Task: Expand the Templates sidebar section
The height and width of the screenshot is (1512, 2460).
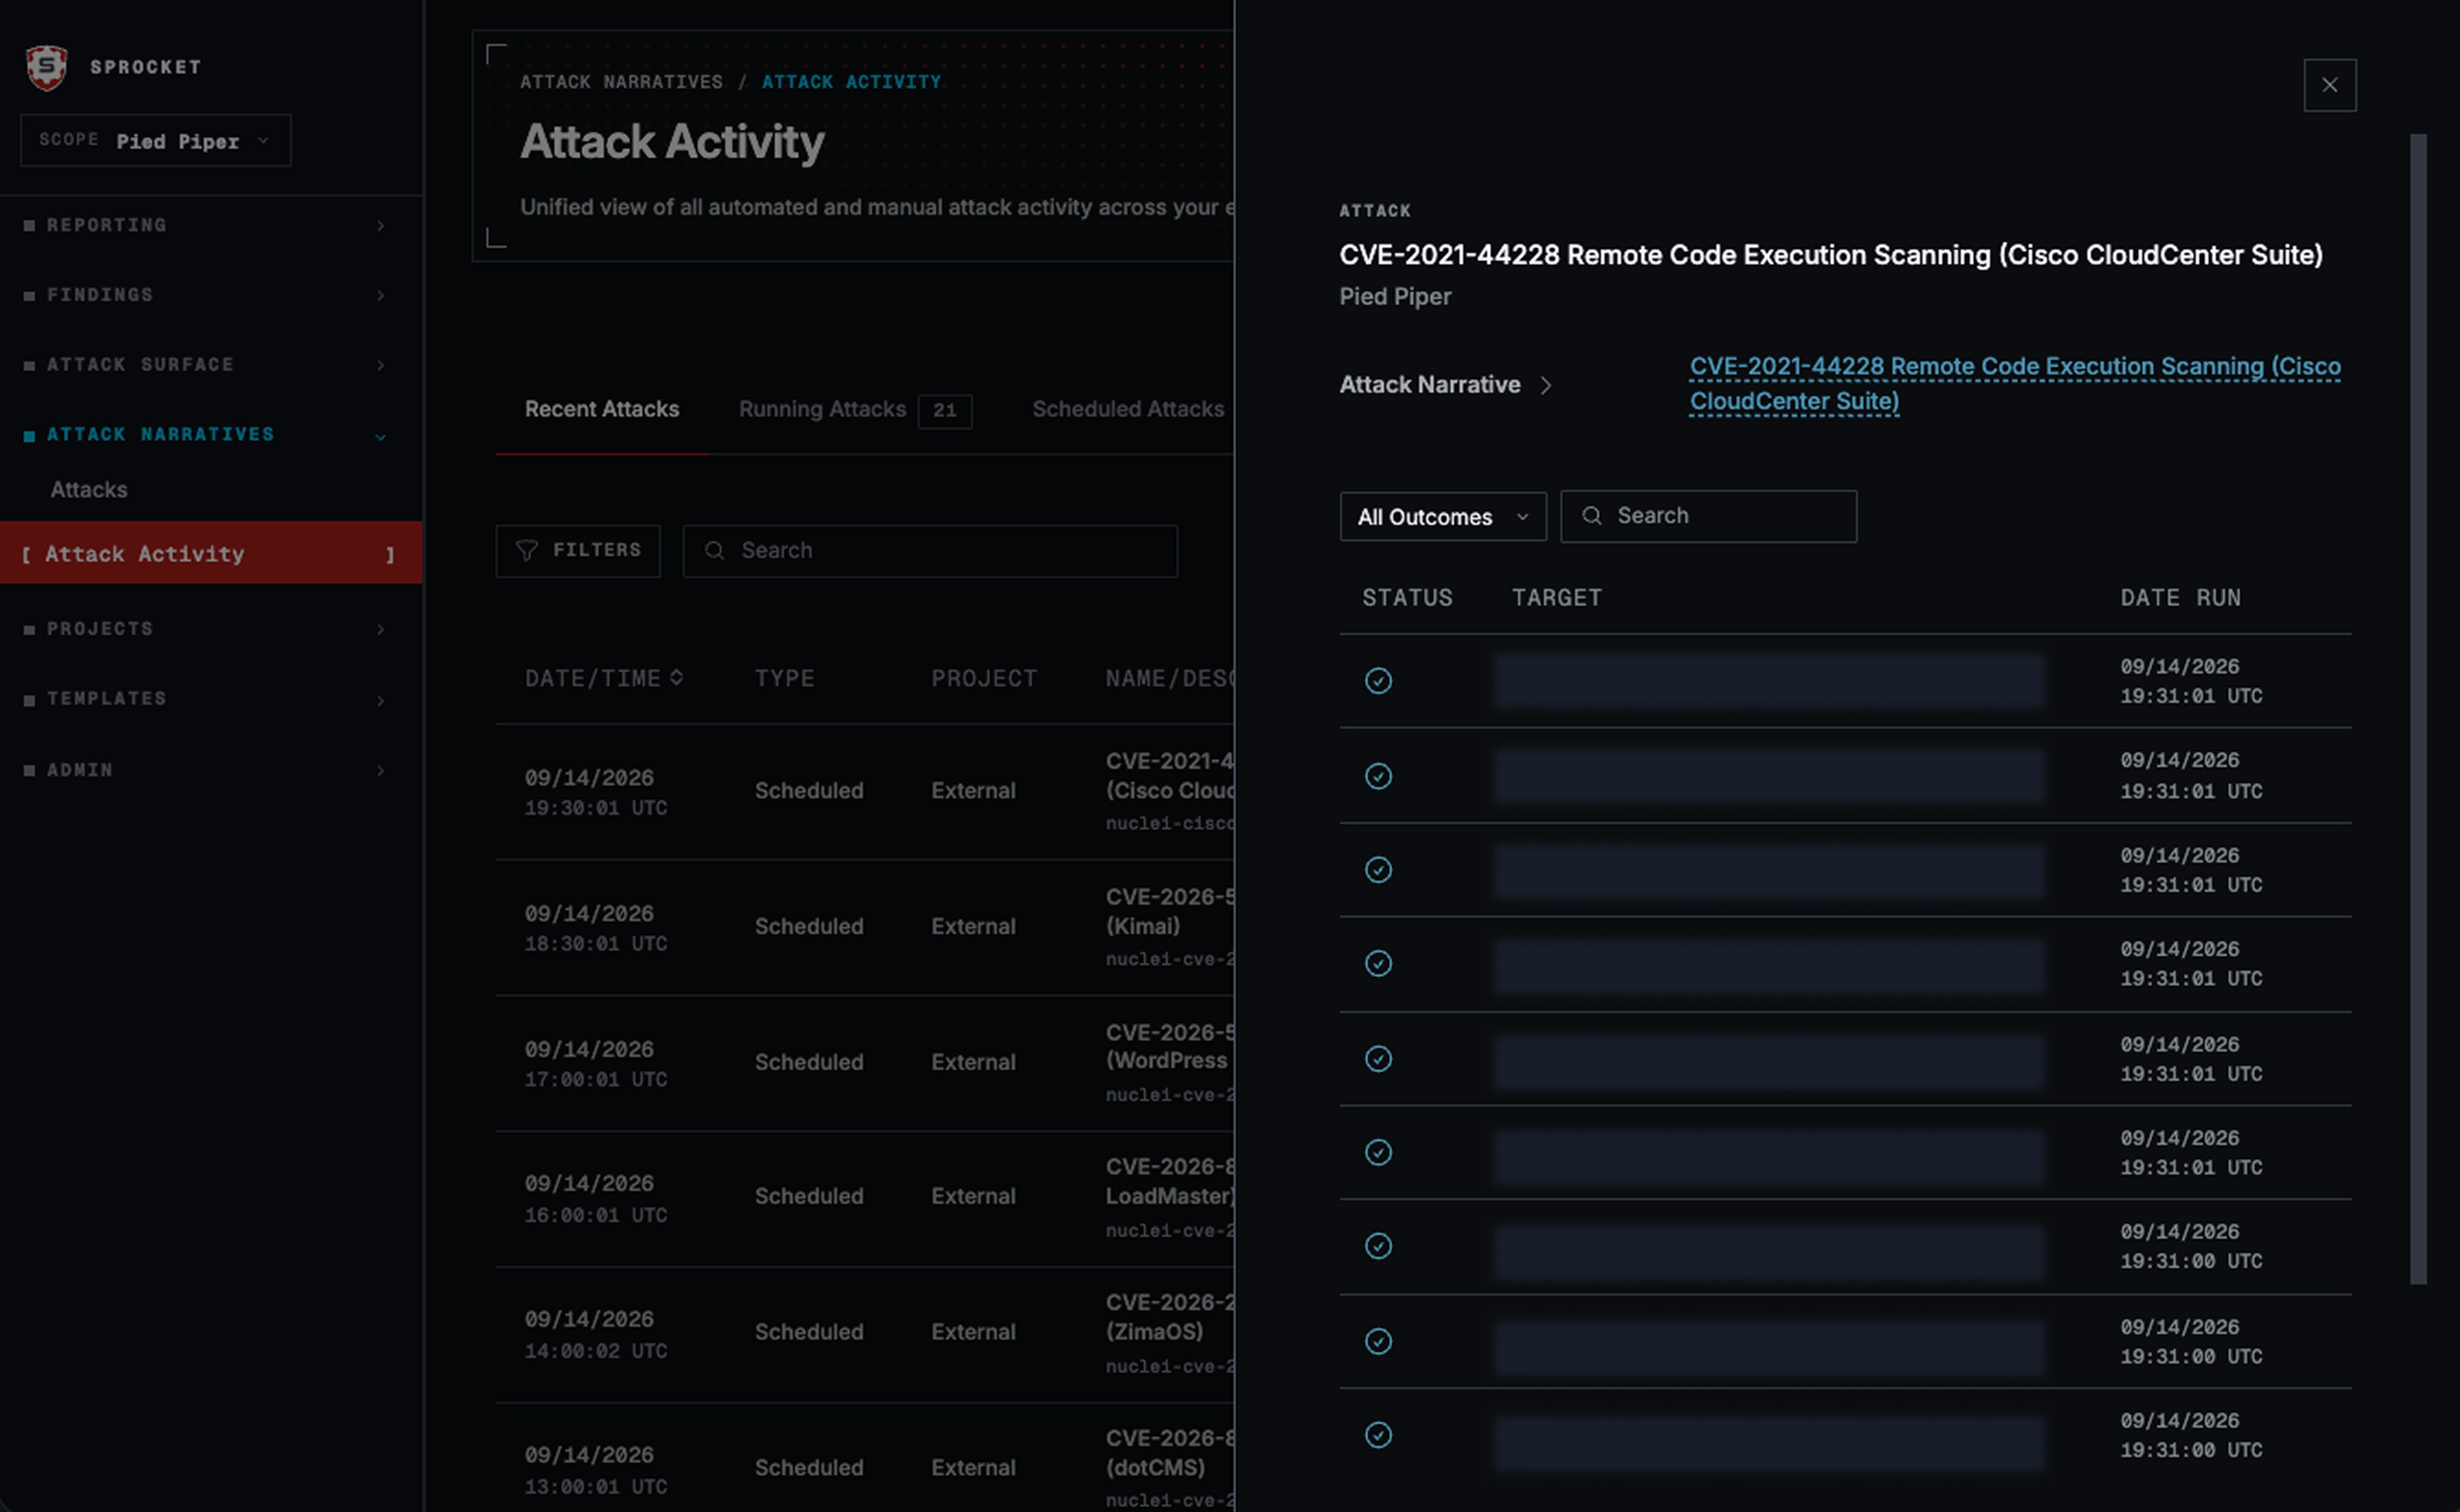Action: (206, 699)
